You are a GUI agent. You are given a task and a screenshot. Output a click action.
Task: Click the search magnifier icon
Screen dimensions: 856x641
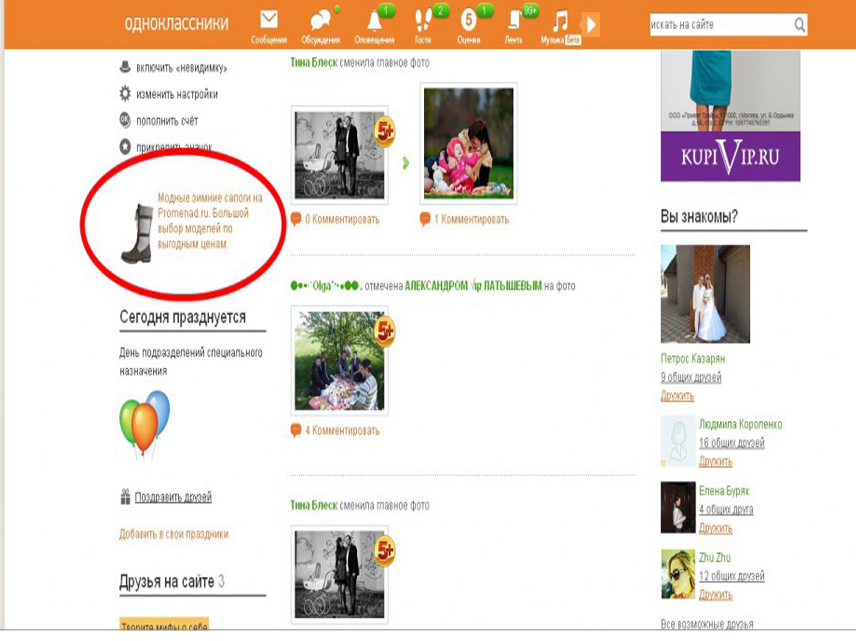pyautogui.click(x=799, y=25)
